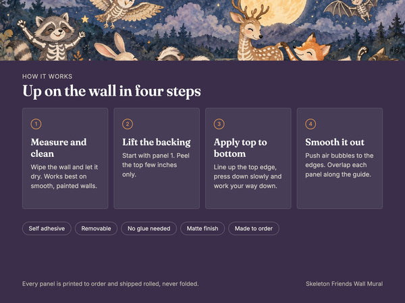Click the raccoon skeleton in the mural image
405x303 pixels.
[x=52, y=37]
